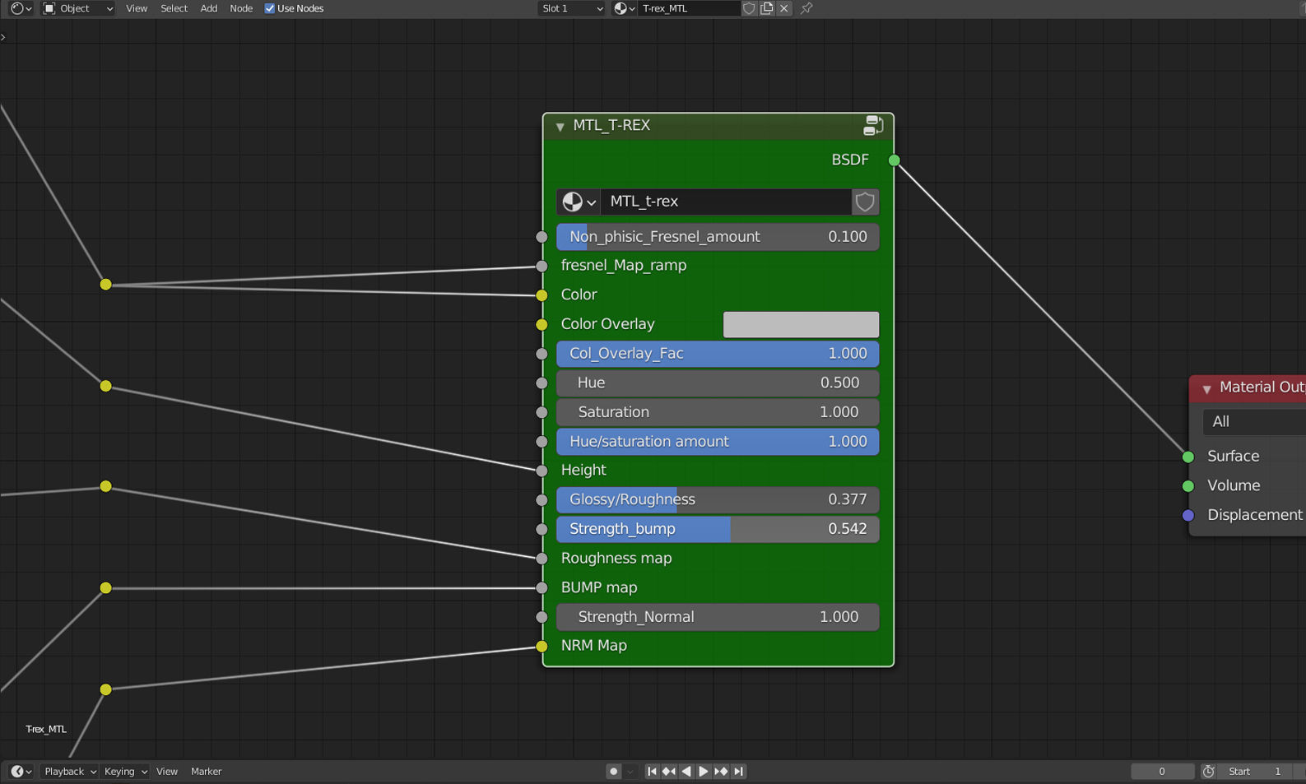Image resolution: width=1306 pixels, height=784 pixels.
Task: Open the node tree browse dropdown in MTL_T-REX
Action: tap(579, 202)
